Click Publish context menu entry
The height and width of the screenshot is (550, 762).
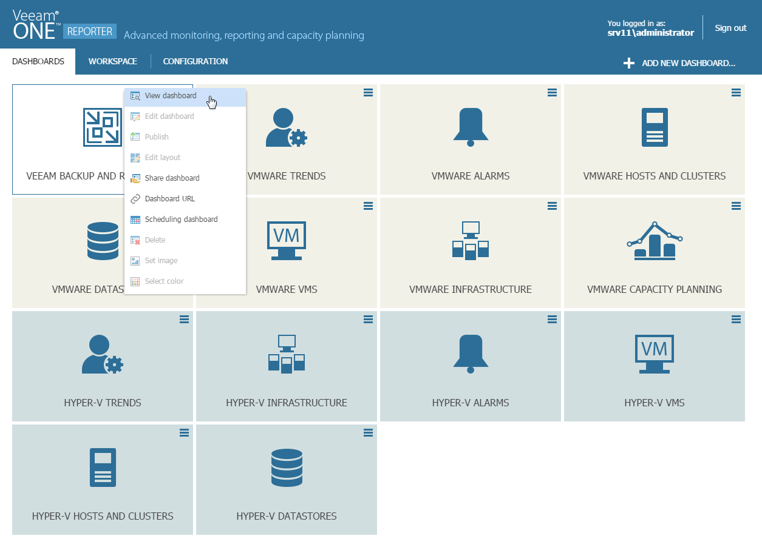coord(185,137)
